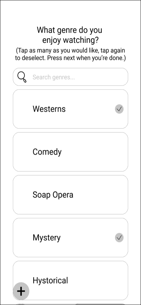
Task: Uncheck the grey checkmark beside Westerns
Action: [119, 109]
